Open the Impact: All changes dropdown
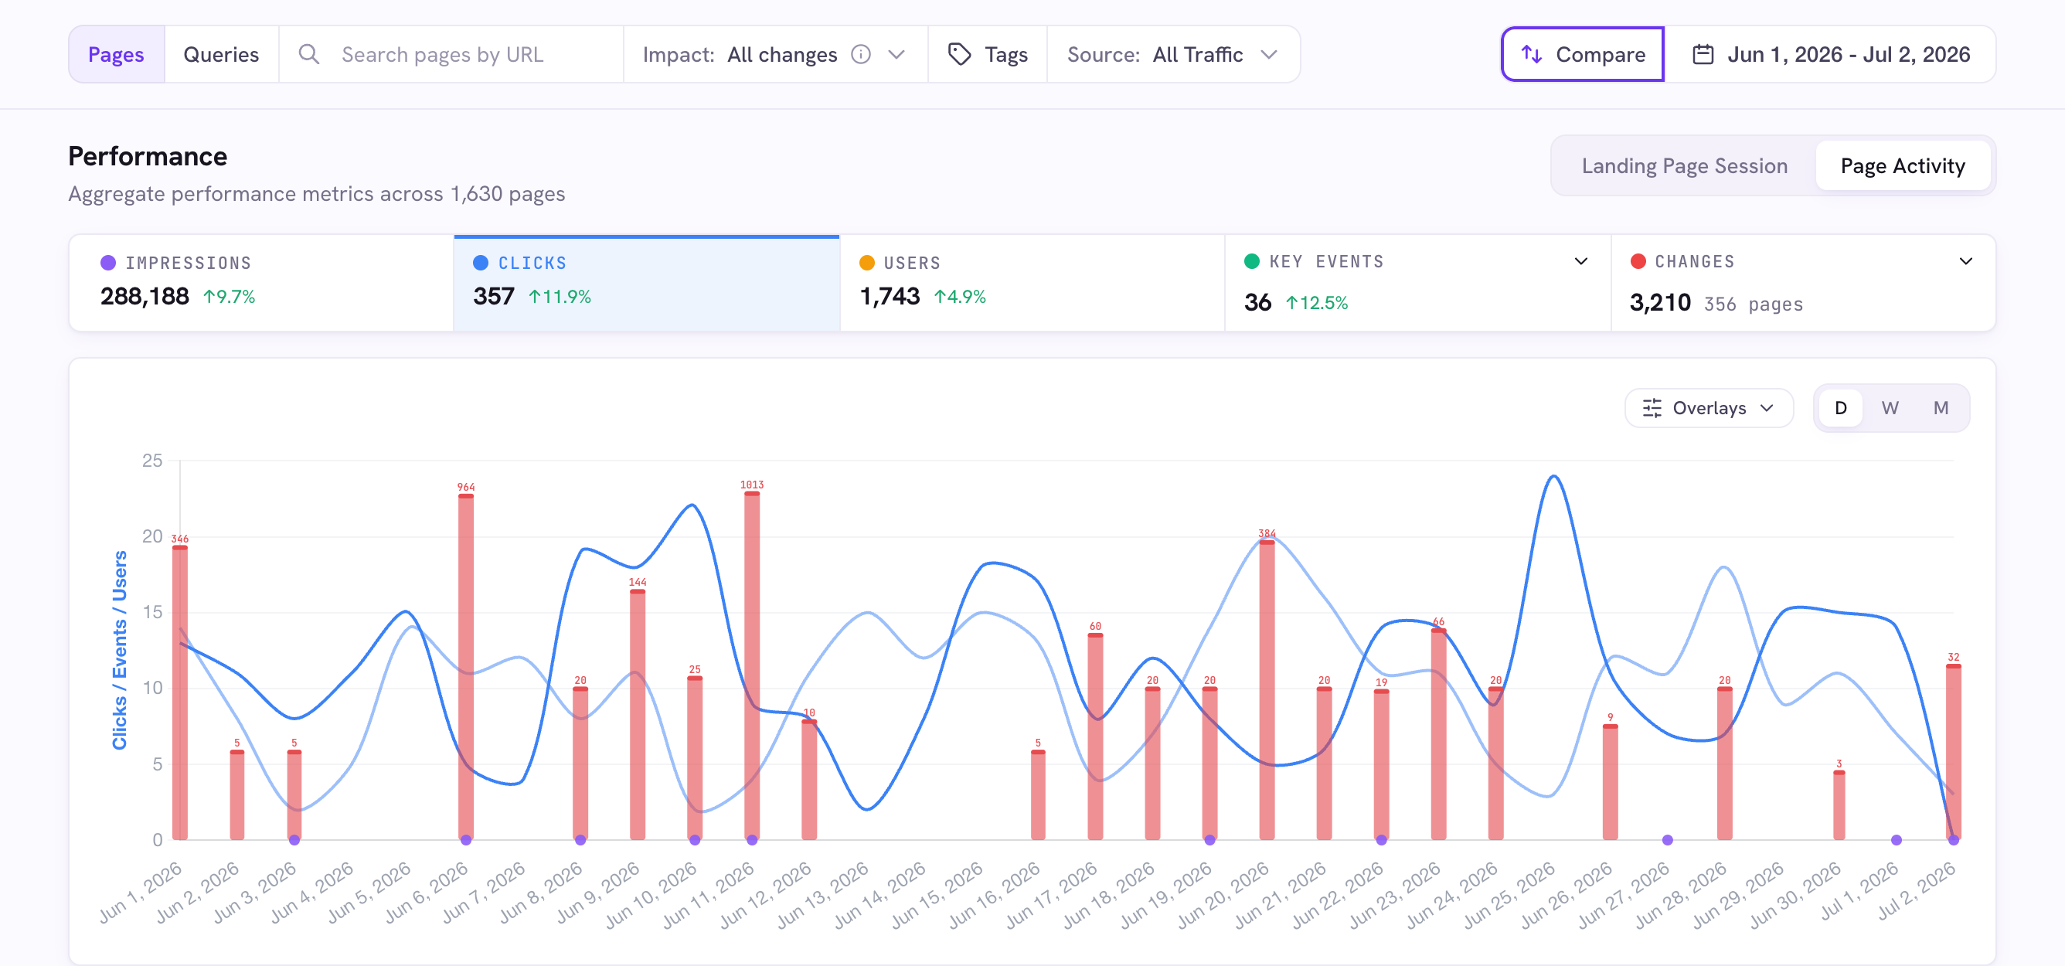Viewport: 2065px width, 966px height. pos(775,55)
